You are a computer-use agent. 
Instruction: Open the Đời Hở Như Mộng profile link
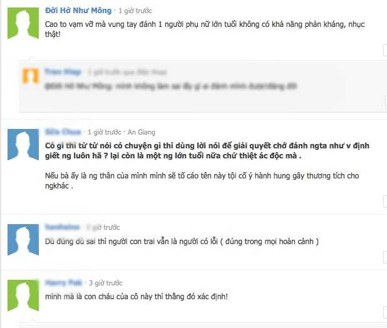(x=78, y=11)
